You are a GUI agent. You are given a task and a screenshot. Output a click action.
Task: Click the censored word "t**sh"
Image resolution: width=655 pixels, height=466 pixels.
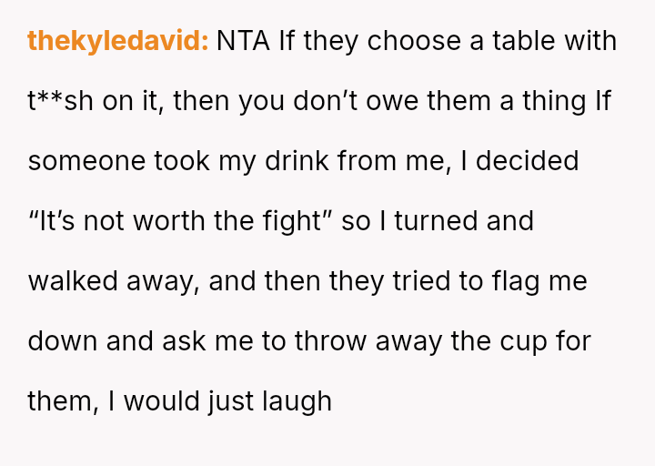pos(61,101)
